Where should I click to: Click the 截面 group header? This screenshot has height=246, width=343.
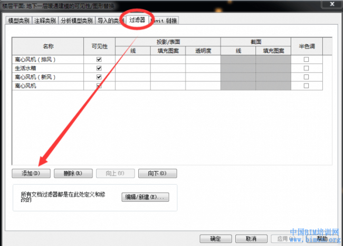click(256, 42)
